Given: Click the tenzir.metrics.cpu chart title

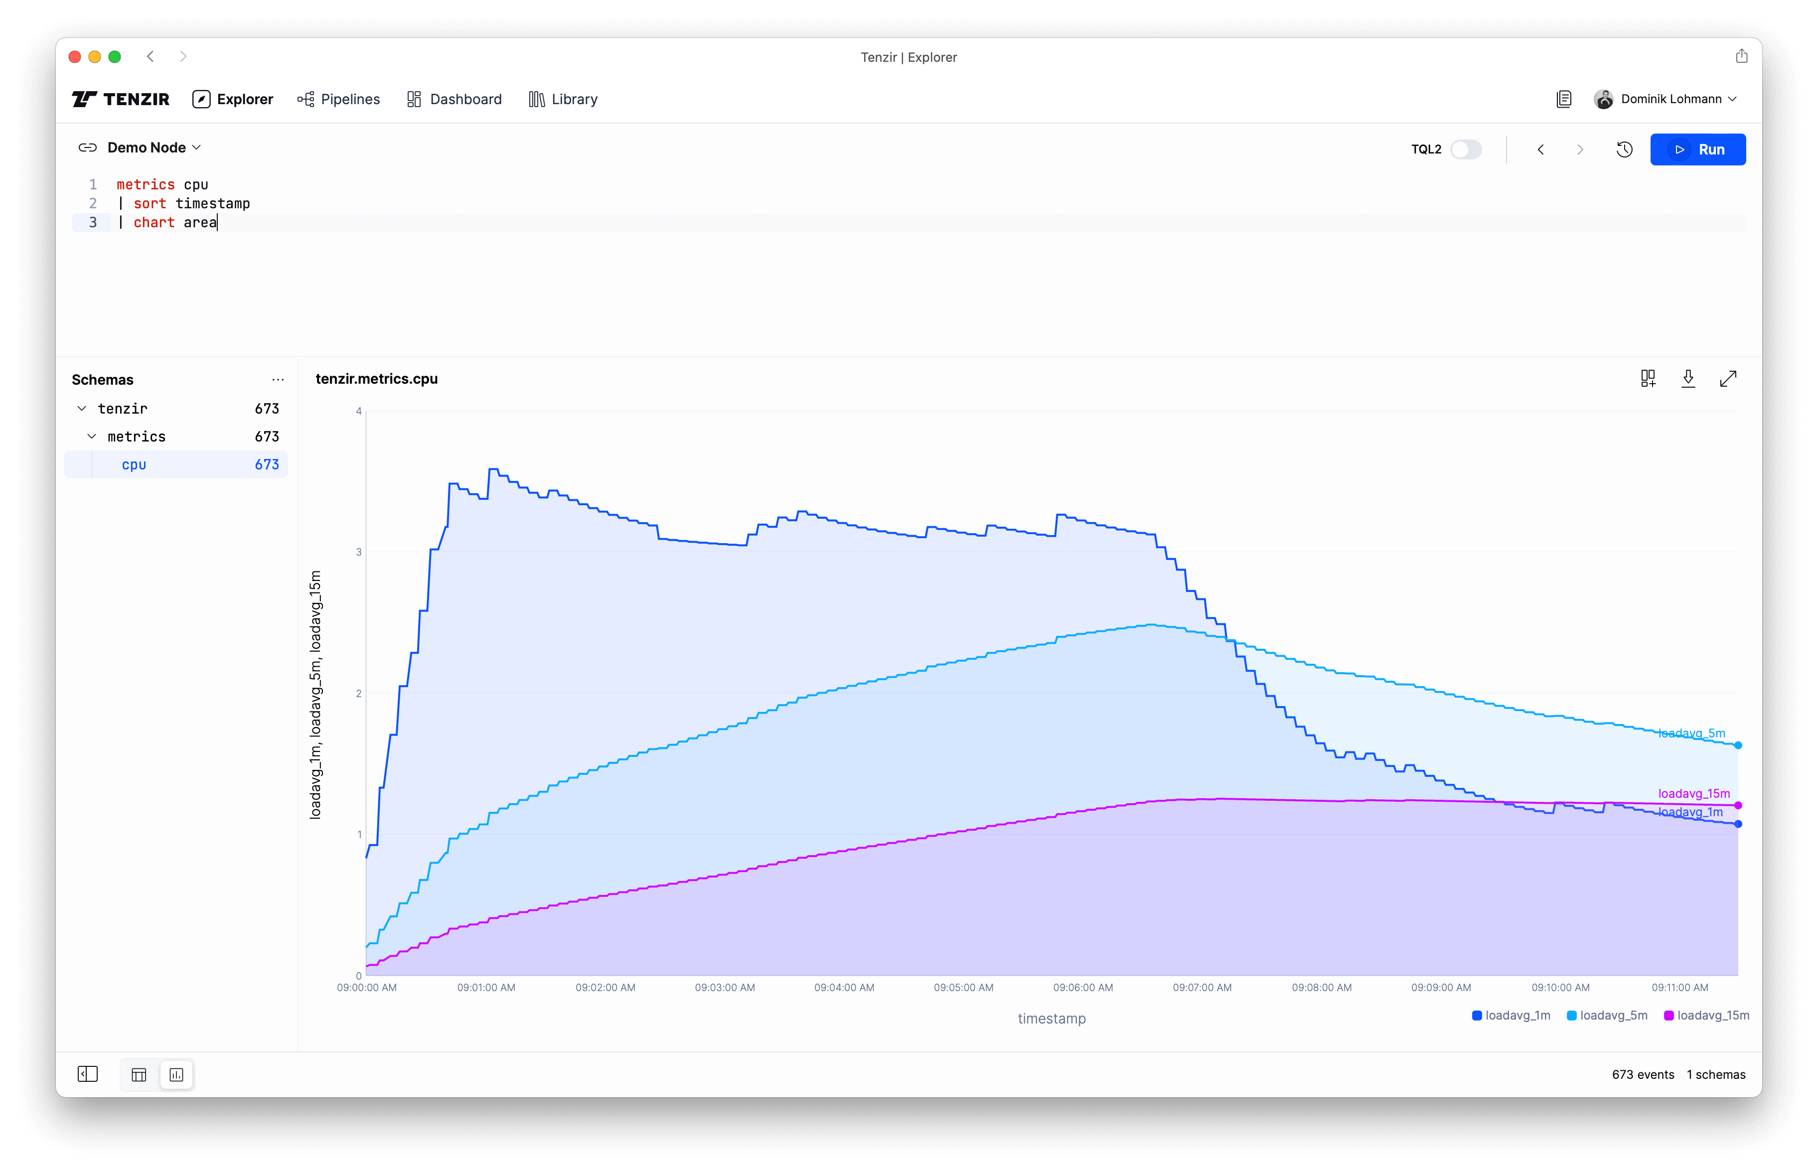Looking at the screenshot, I should 376,379.
